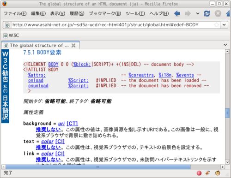231x178 pixels.
Task: Reload the current page
Action: [x=207, y=13]
